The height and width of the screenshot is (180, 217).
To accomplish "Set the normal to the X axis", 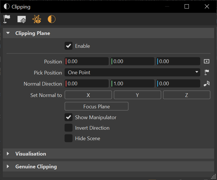I will [88, 95].
